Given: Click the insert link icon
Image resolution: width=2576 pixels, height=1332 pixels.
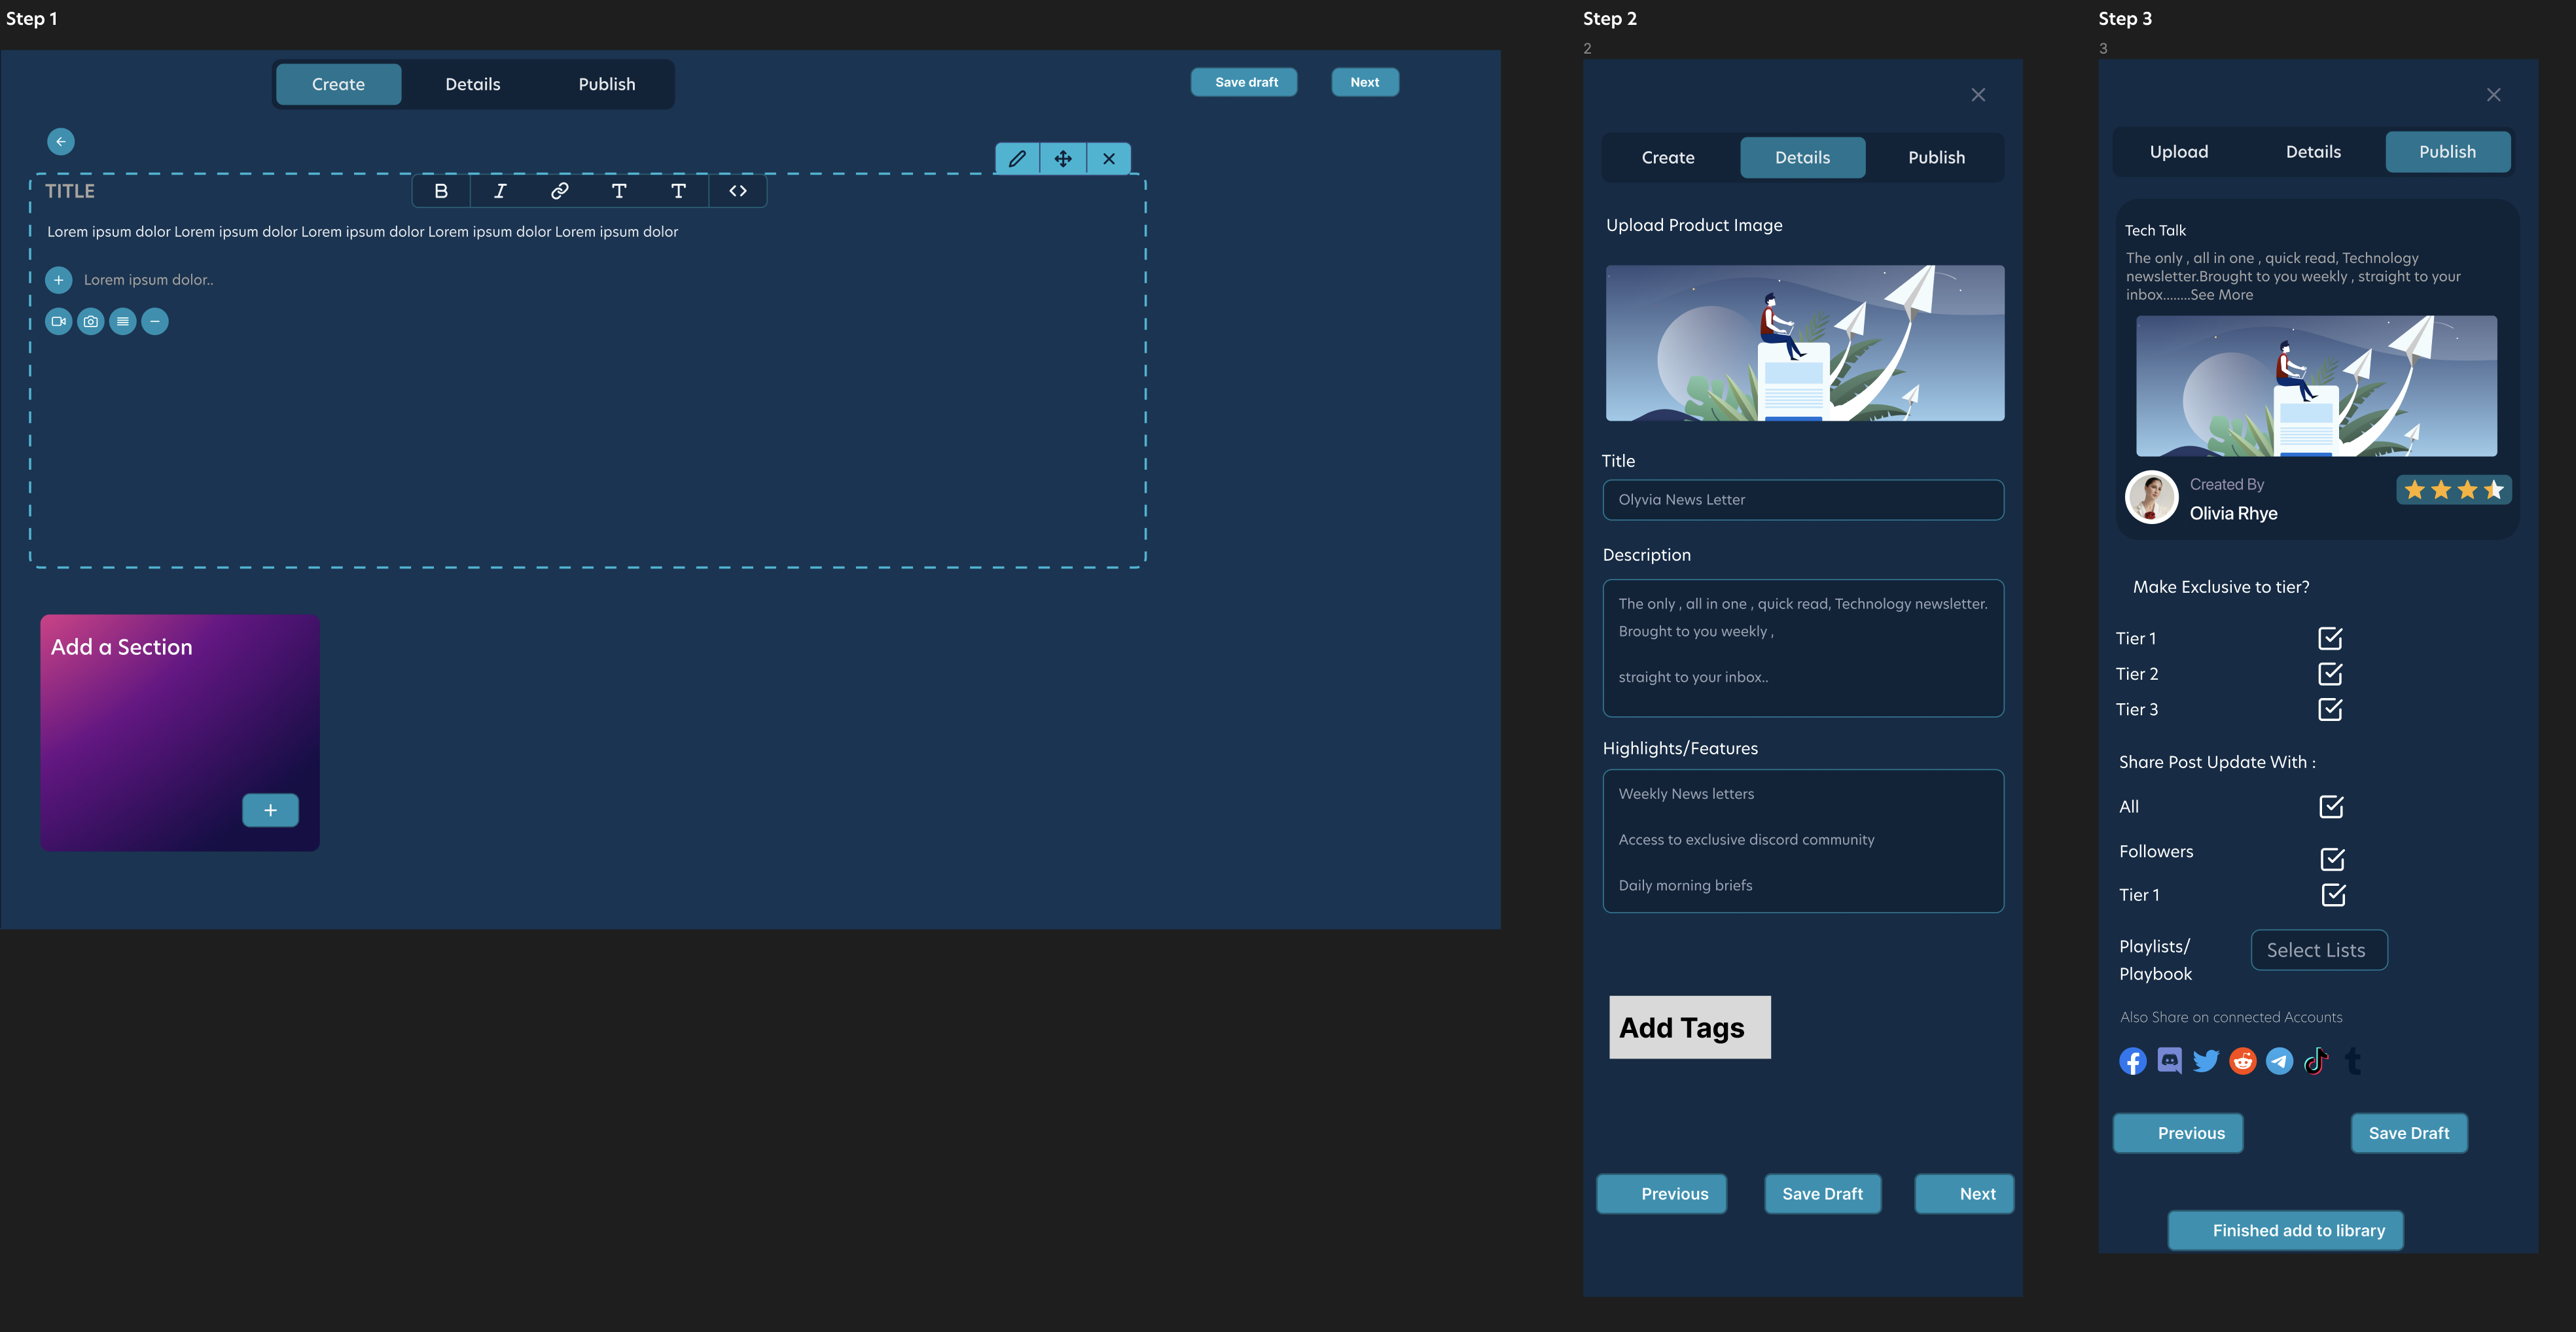Looking at the screenshot, I should pos(558,191).
